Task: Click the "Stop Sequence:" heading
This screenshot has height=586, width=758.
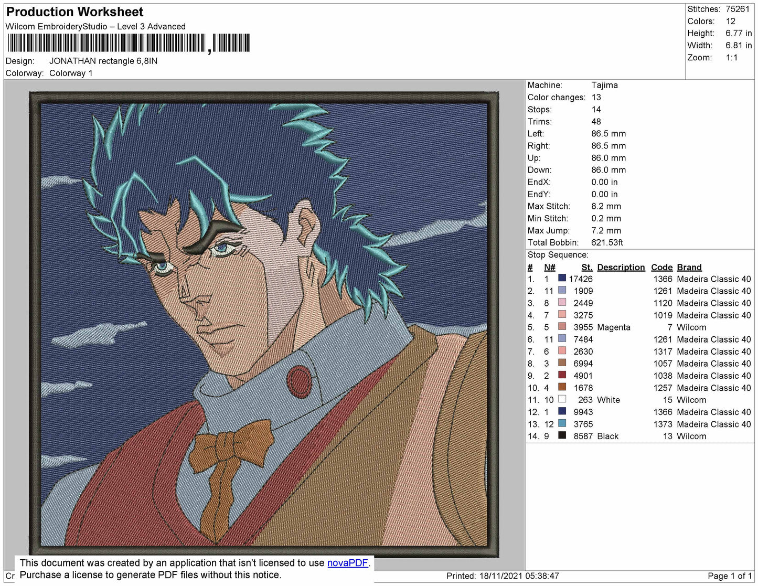Action: 558,254
